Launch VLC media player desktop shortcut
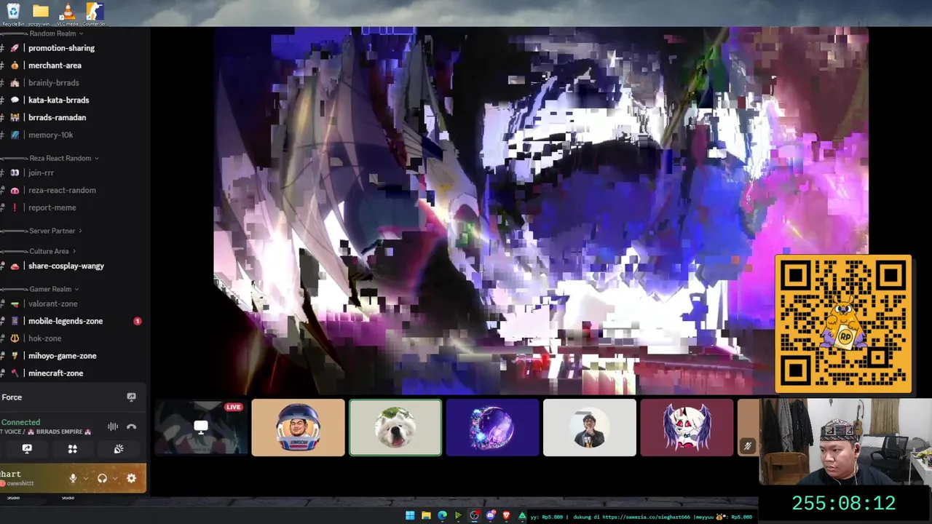The image size is (932, 524). click(67, 14)
